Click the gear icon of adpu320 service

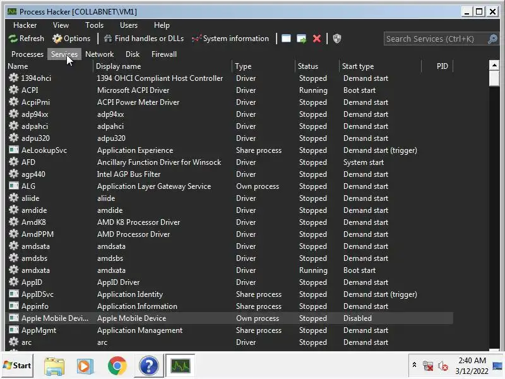pos(13,138)
